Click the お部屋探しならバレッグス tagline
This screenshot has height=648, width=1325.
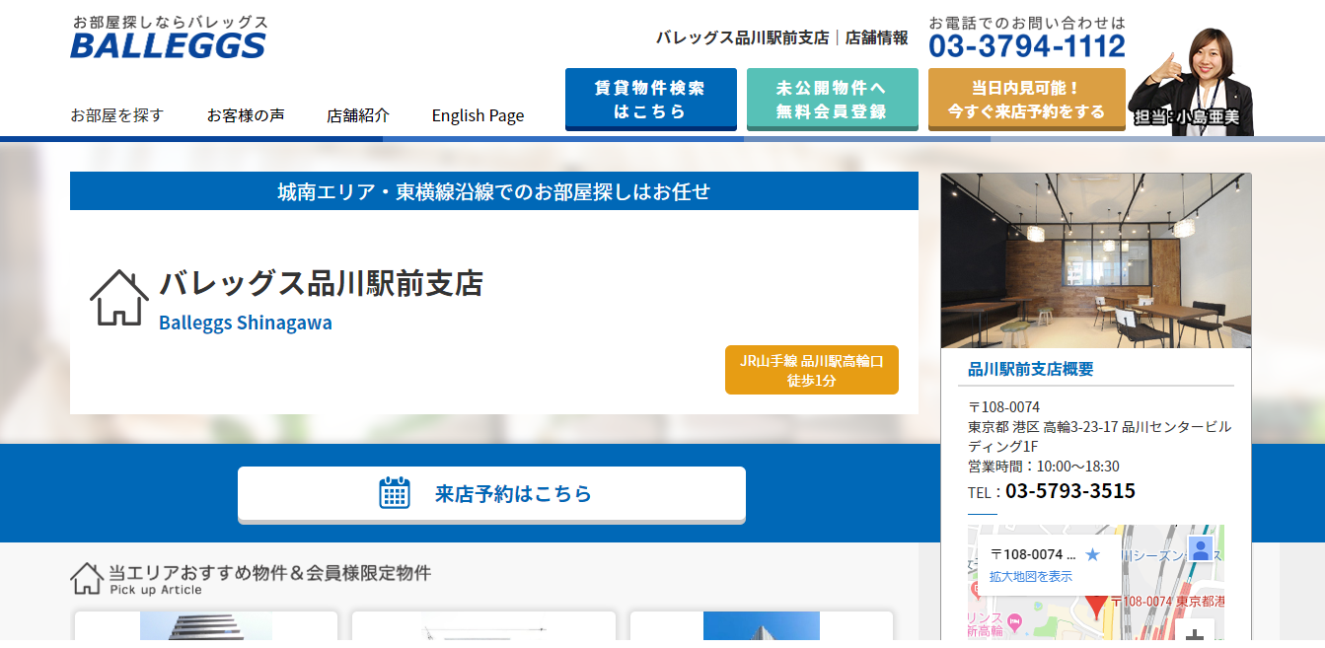170,22
